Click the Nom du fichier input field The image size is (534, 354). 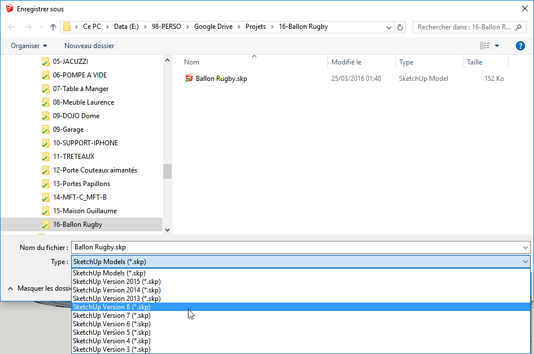(x=296, y=247)
